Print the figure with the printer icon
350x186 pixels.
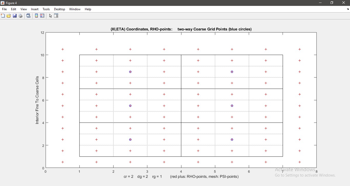point(20,16)
